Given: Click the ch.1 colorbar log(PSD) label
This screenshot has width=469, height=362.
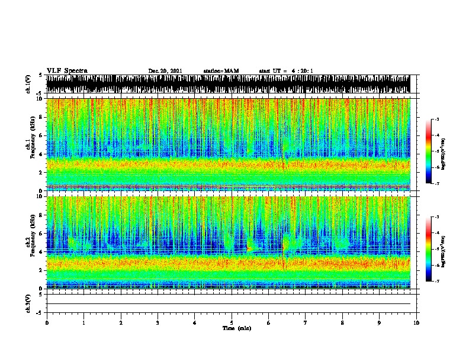Looking at the screenshot, I should [x=444, y=154].
